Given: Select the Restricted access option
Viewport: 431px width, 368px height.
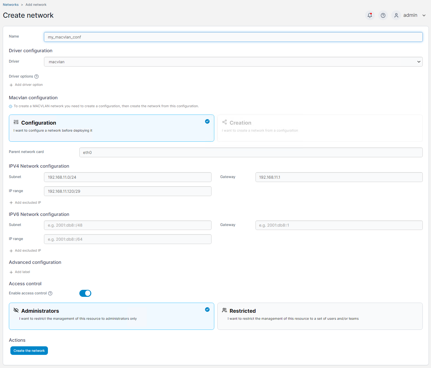Looking at the screenshot, I should point(320,316).
